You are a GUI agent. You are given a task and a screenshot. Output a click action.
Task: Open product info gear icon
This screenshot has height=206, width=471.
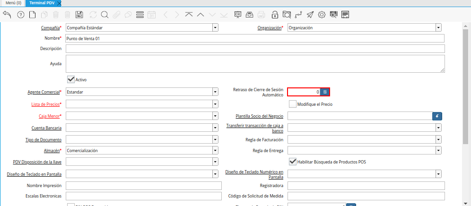pyautogui.click(x=322, y=15)
